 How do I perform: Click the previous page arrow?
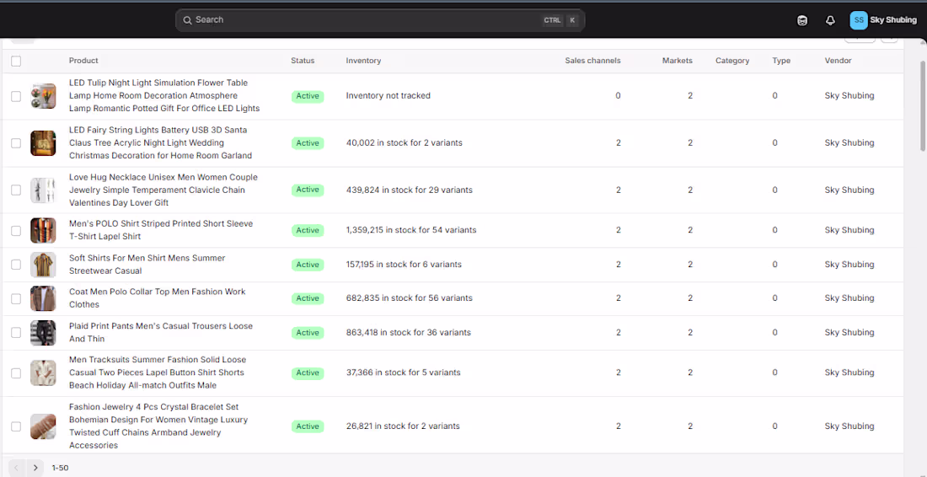(x=17, y=468)
